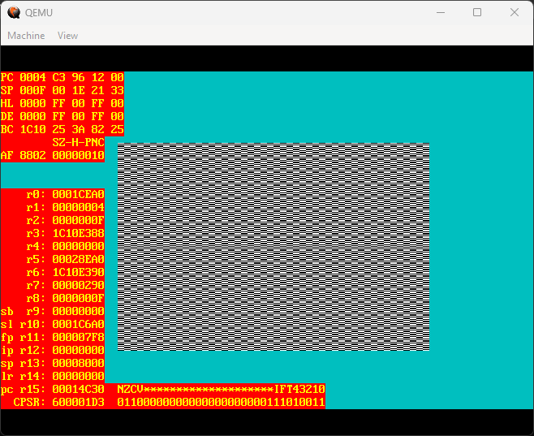
Task: Open the View menu
Action: click(67, 36)
